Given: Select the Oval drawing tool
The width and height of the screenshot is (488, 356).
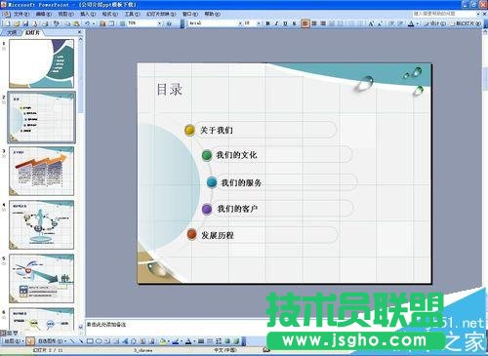Looking at the screenshot, I should [99, 341].
